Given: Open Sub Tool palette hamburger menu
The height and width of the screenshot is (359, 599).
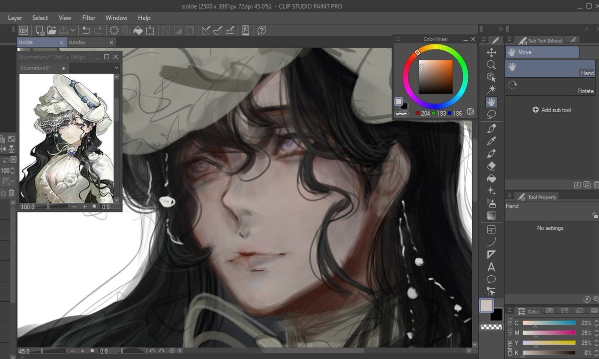Looking at the screenshot, I should click(x=510, y=40).
